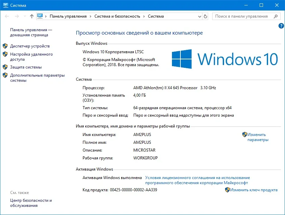Click 64-разрядная операционная система text
Image resolution: width=285 pixels, height=215 pixels.
coord(182,108)
